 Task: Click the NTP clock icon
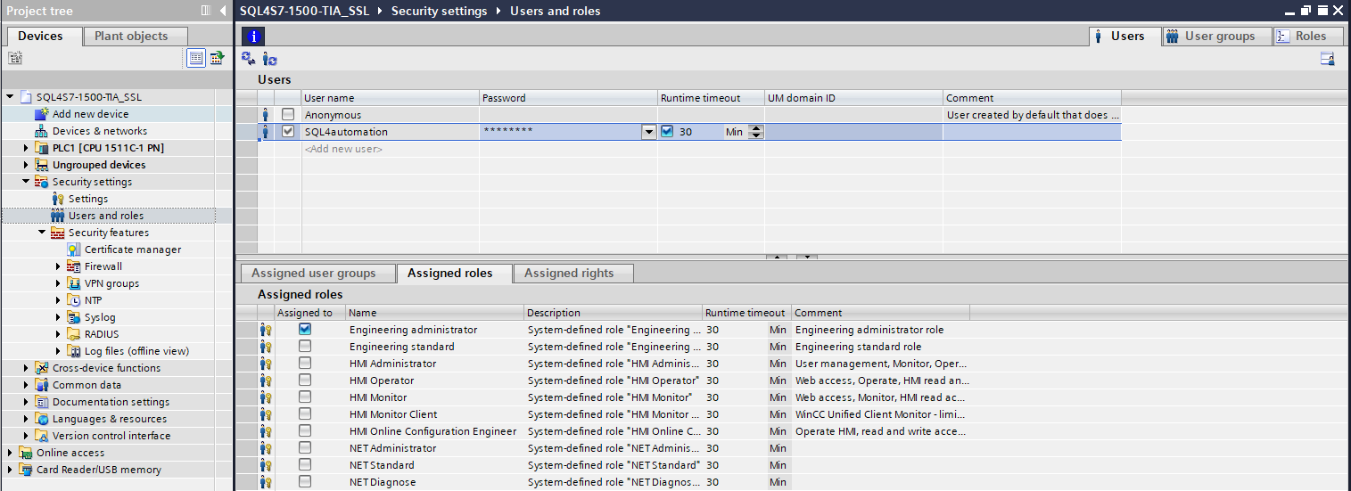74,300
